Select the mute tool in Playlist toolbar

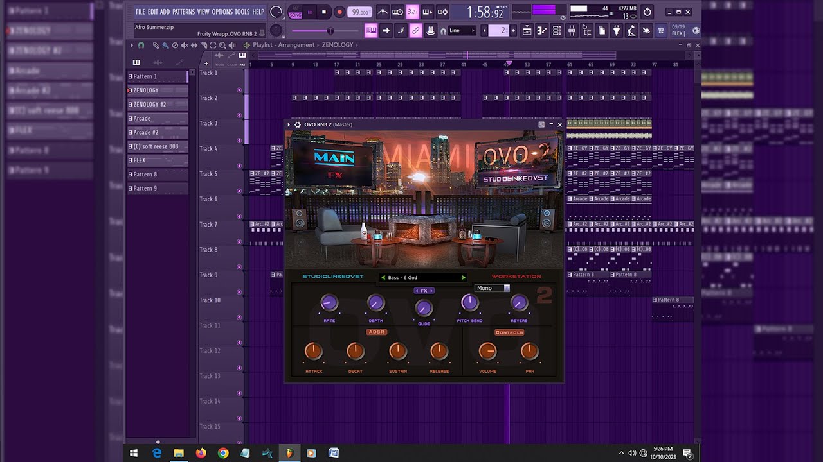pyautogui.click(x=185, y=46)
